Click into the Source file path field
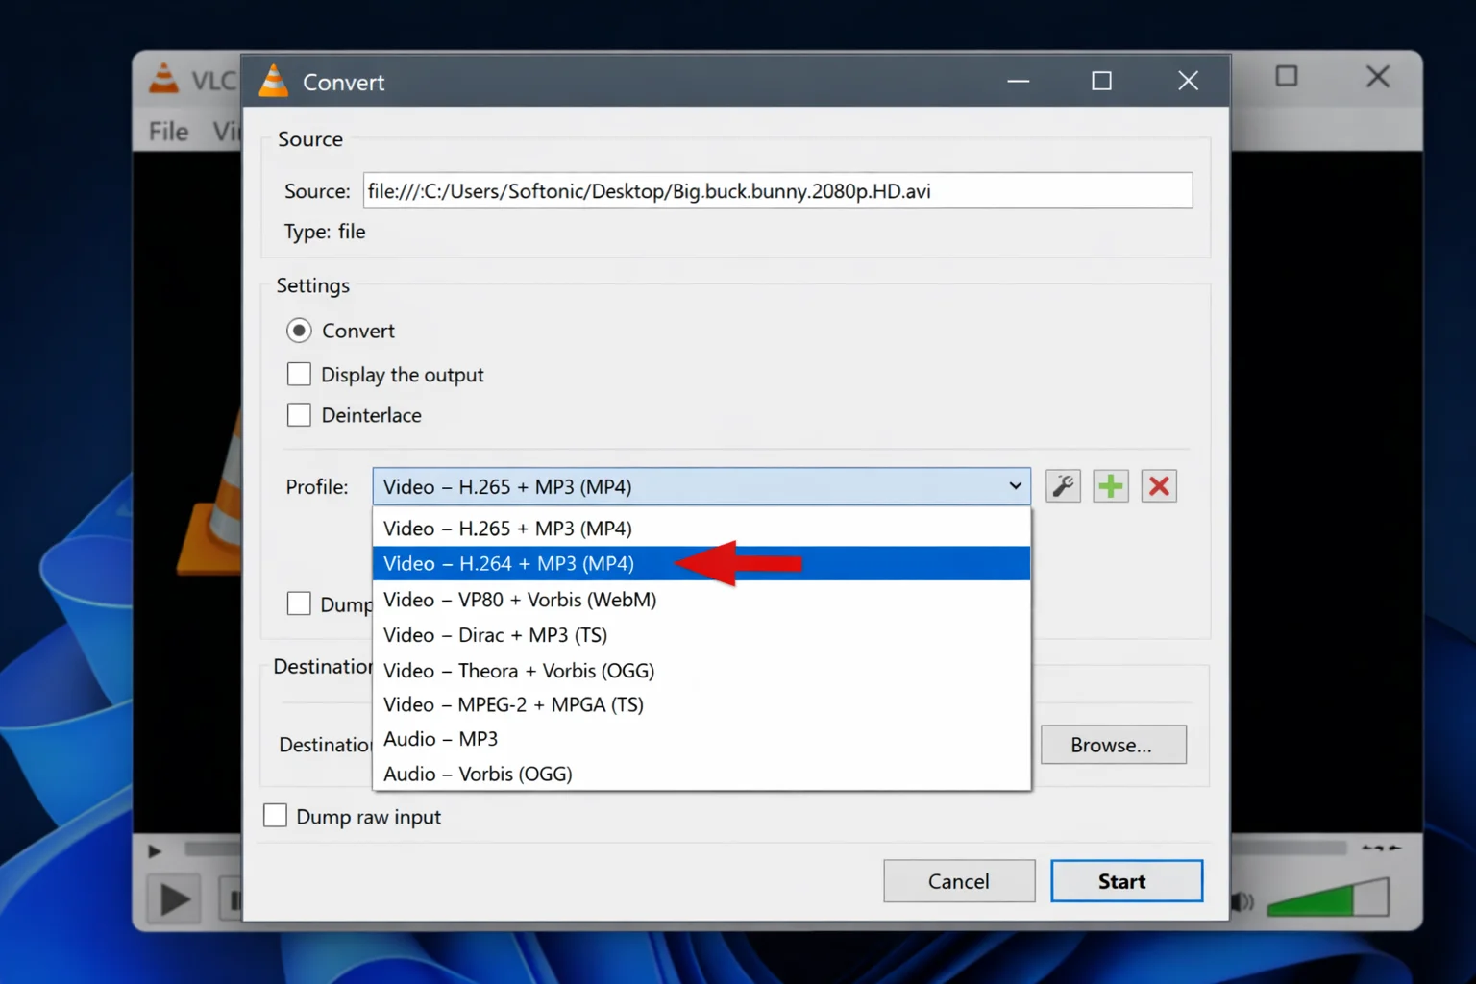 [777, 190]
